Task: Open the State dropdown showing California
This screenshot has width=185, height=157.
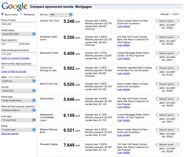Action: [18, 81]
